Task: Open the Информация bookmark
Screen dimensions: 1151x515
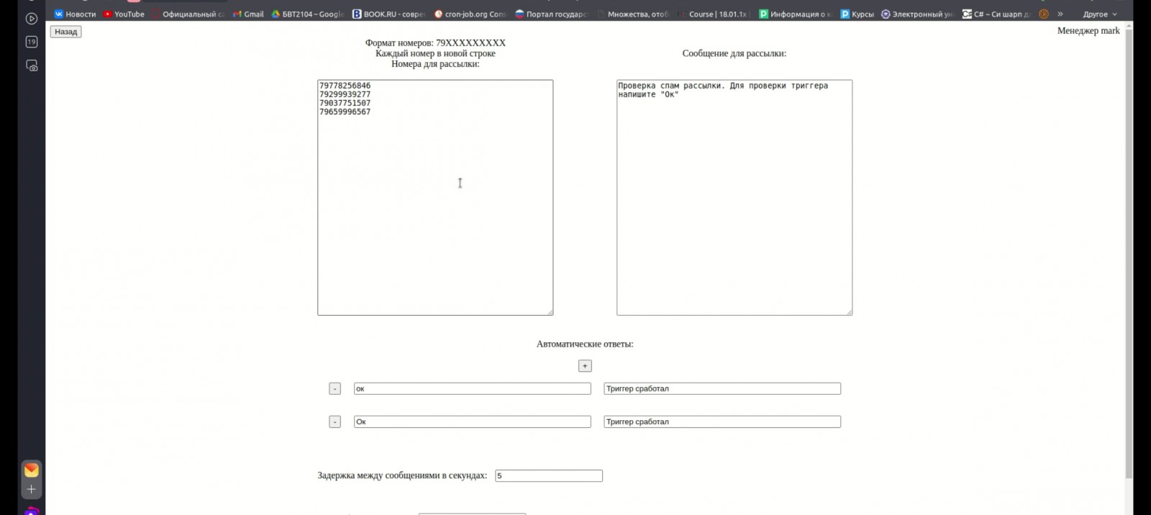Action: coord(795,14)
